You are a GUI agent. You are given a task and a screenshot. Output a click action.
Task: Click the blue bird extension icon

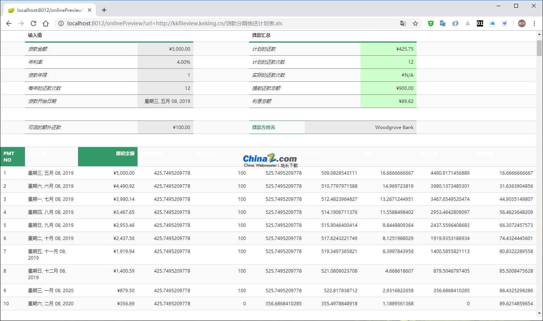[505, 23]
